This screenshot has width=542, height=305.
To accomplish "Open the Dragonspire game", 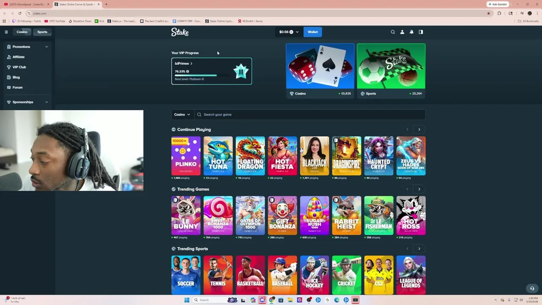I will tap(347, 156).
